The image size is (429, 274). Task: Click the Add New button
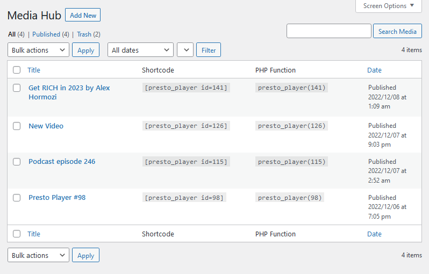pos(83,16)
